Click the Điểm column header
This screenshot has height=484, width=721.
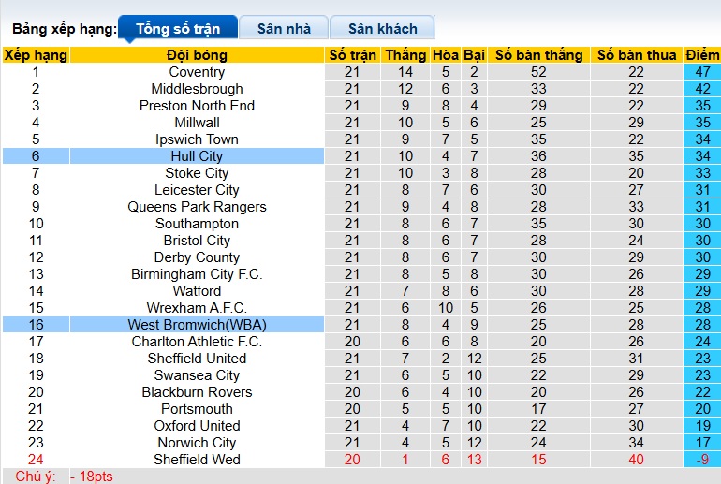click(701, 55)
